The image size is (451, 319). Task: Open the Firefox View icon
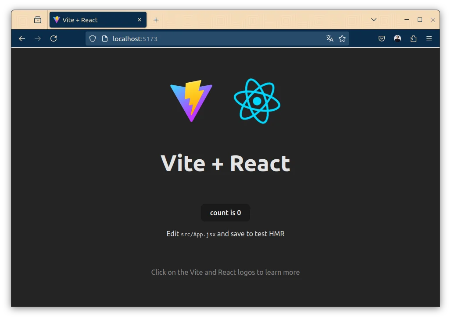[x=38, y=20]
